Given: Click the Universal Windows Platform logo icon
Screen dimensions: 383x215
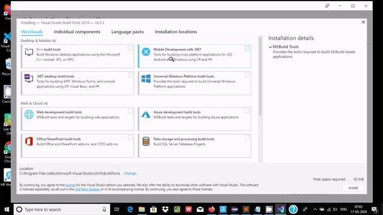Looking at the screenshot, I should pos(146,78).
